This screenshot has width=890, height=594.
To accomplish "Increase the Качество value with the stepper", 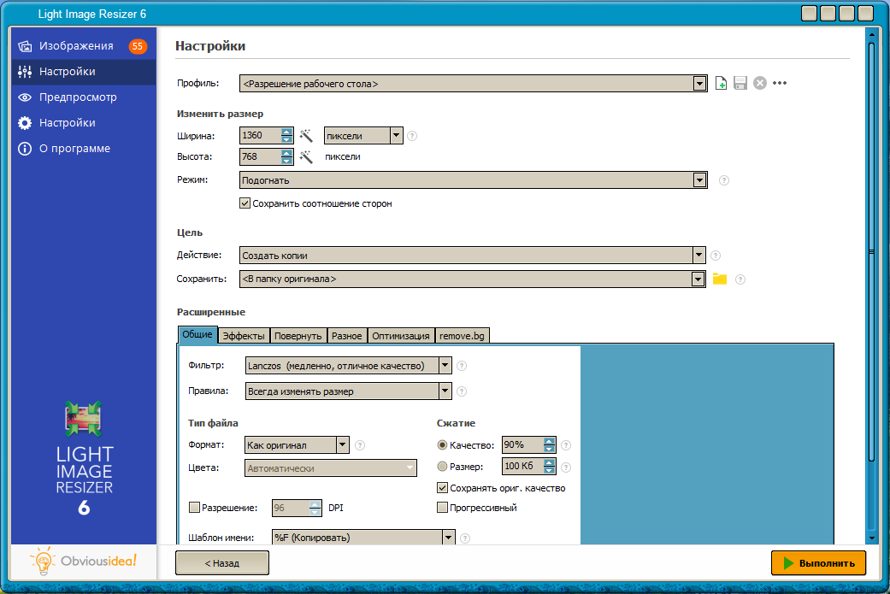I will tap(549, 441).
